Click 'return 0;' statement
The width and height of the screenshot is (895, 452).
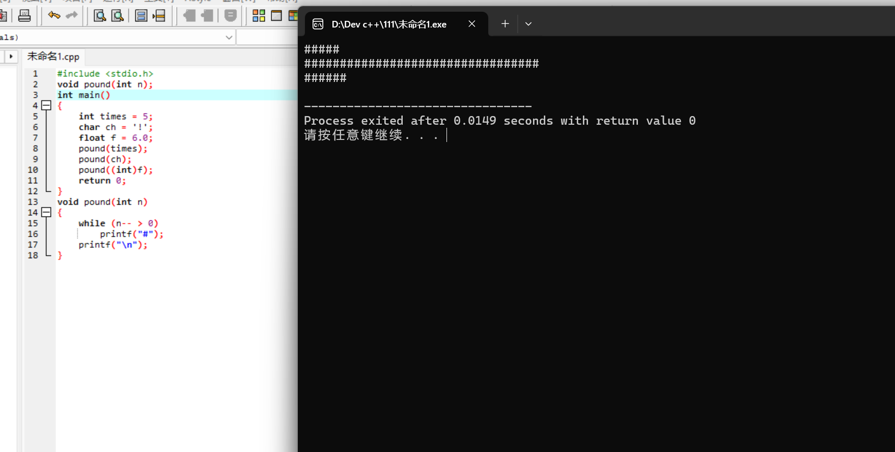click(102, 181)
